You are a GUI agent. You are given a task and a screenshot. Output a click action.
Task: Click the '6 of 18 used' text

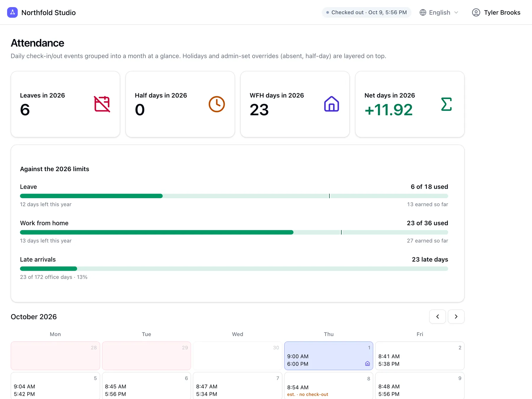pos(429,187)
